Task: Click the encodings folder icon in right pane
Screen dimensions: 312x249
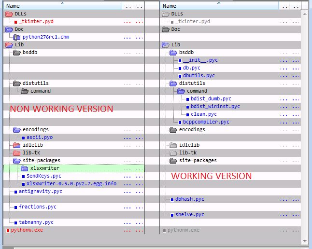Action: click(x=173, y=130)
